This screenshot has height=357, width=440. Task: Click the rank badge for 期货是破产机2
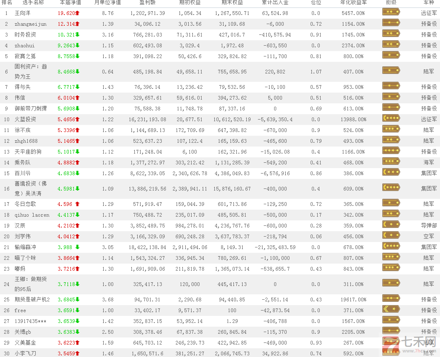(391, 298)
